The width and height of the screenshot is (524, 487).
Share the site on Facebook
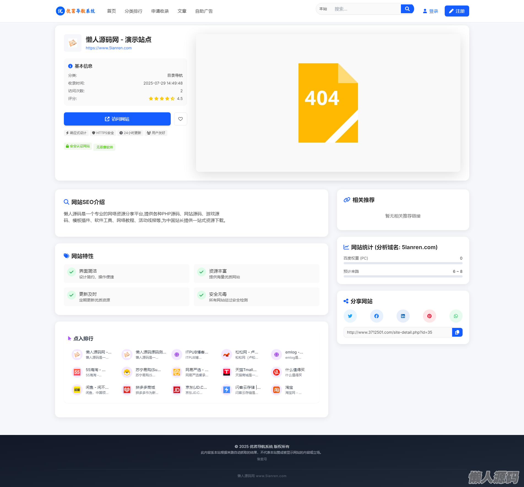[377, 316]
